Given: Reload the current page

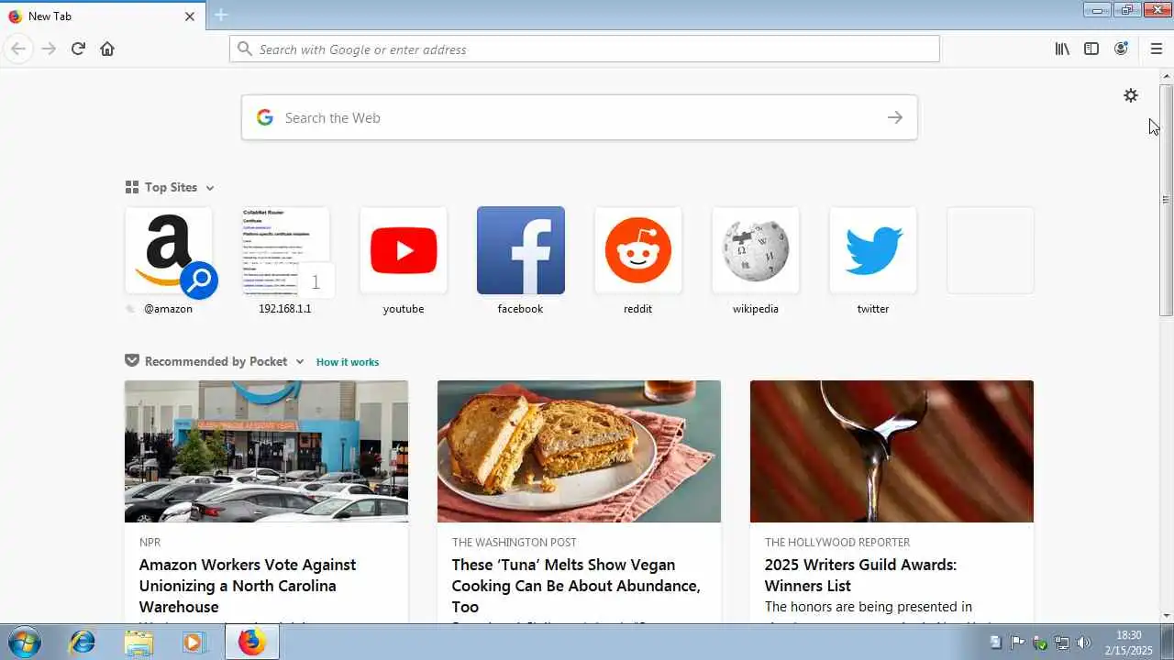Looking at the screenshot, I should 78,49.
